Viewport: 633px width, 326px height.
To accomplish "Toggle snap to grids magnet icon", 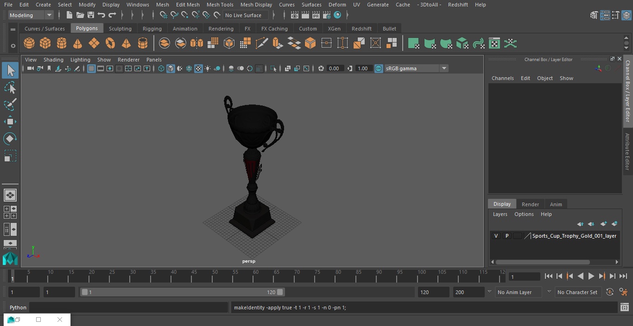I will 164,15.
